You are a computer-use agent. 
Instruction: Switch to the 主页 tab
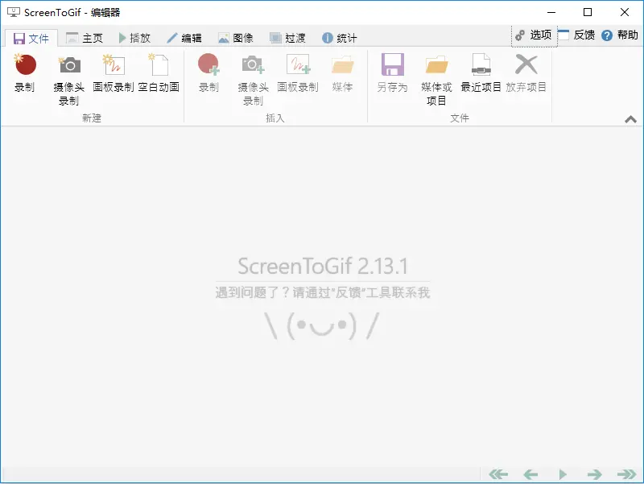click(x=85, y=38)
